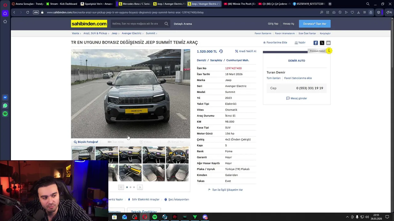Open Sıfır Elektrikli Araçlar link

(x=146, y=199)
